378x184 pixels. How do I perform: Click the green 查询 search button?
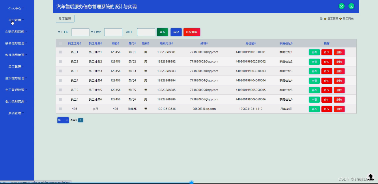click(162, 32)
